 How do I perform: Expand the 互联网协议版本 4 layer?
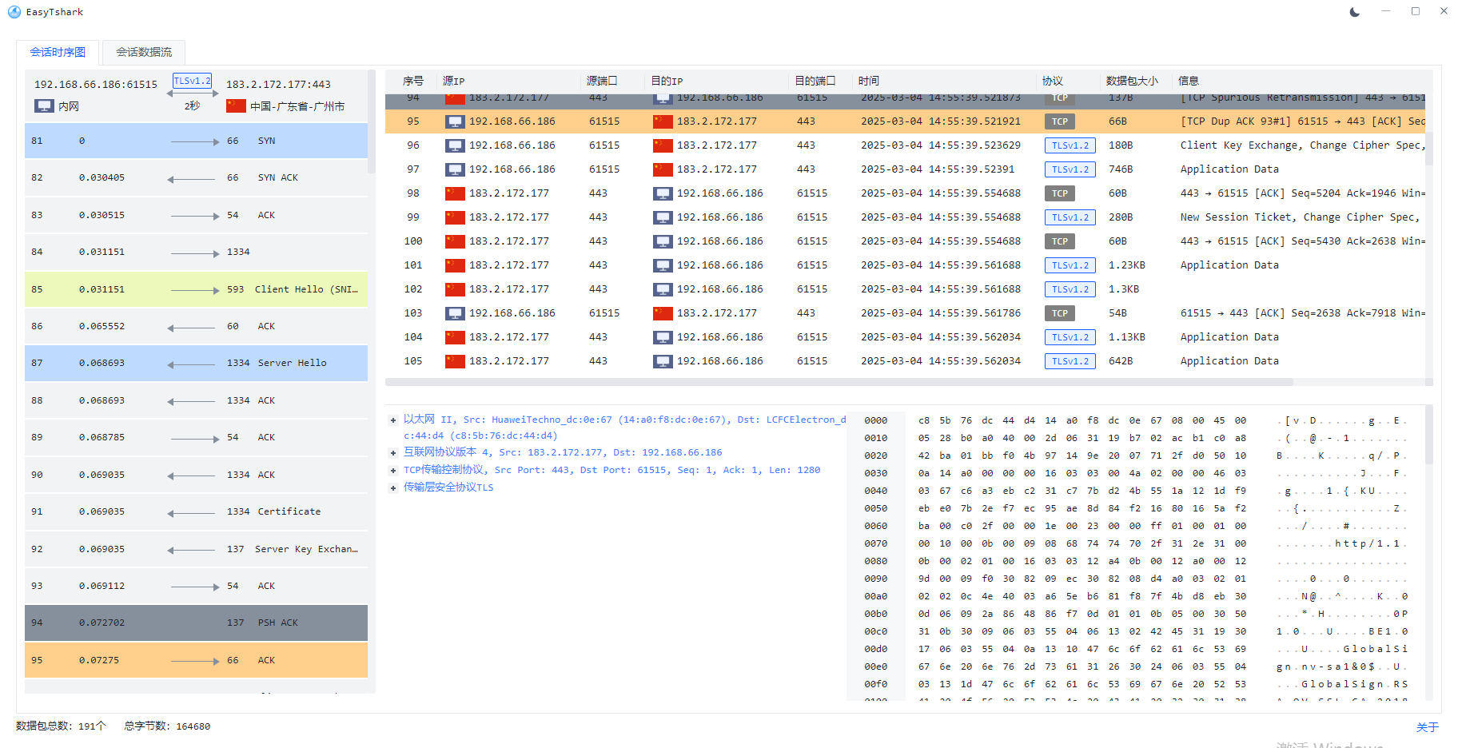(x=393, y=453)
